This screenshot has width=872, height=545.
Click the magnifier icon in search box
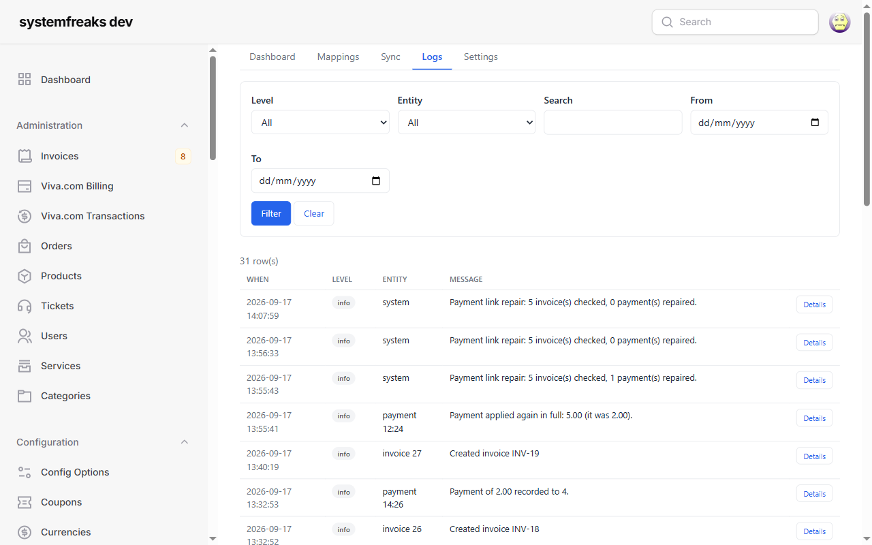[x=667, y=22]
